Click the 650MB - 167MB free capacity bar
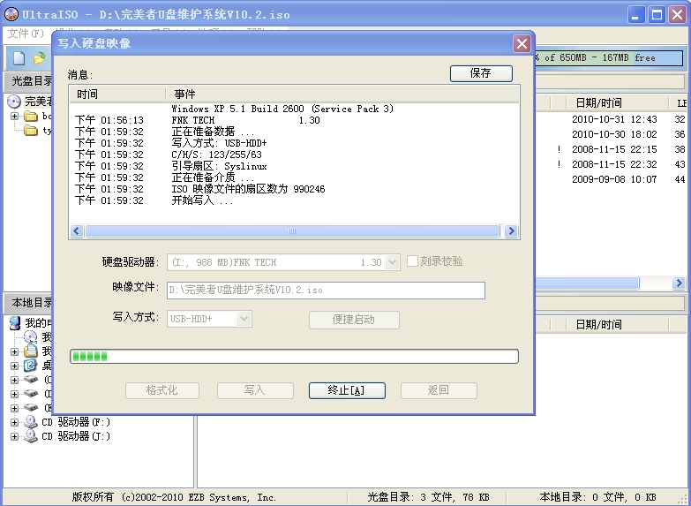Screen dimensions: 691x506 point(609,57)
